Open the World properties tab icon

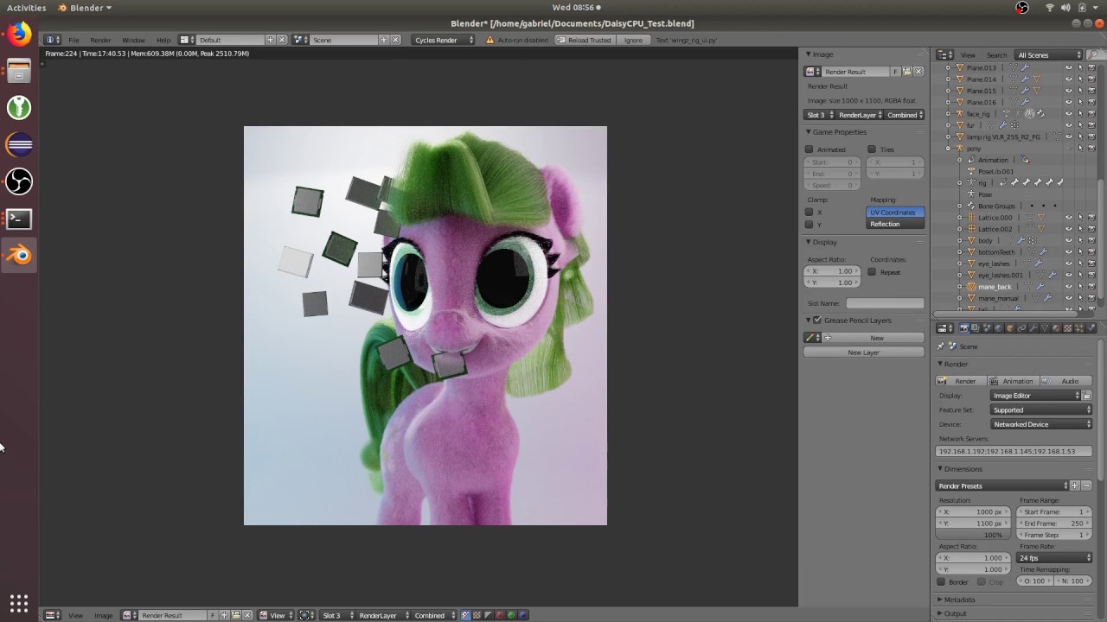click(x=998, y=328)
